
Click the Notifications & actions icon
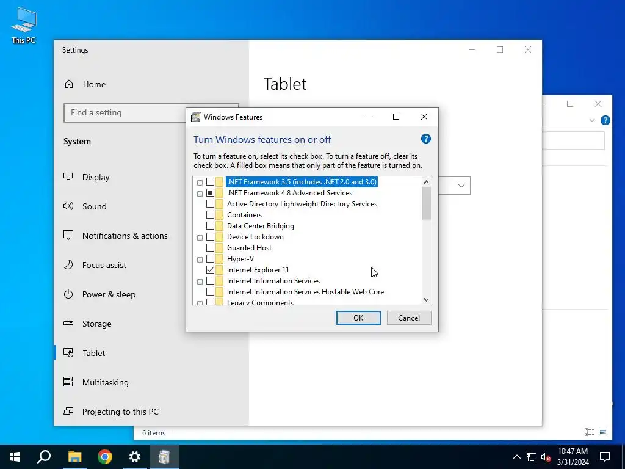(68, 235)
